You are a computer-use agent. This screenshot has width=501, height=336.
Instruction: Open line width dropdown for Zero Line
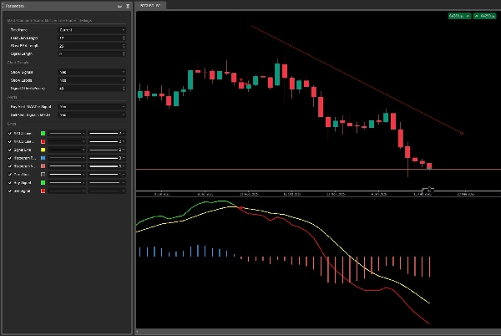107,175
